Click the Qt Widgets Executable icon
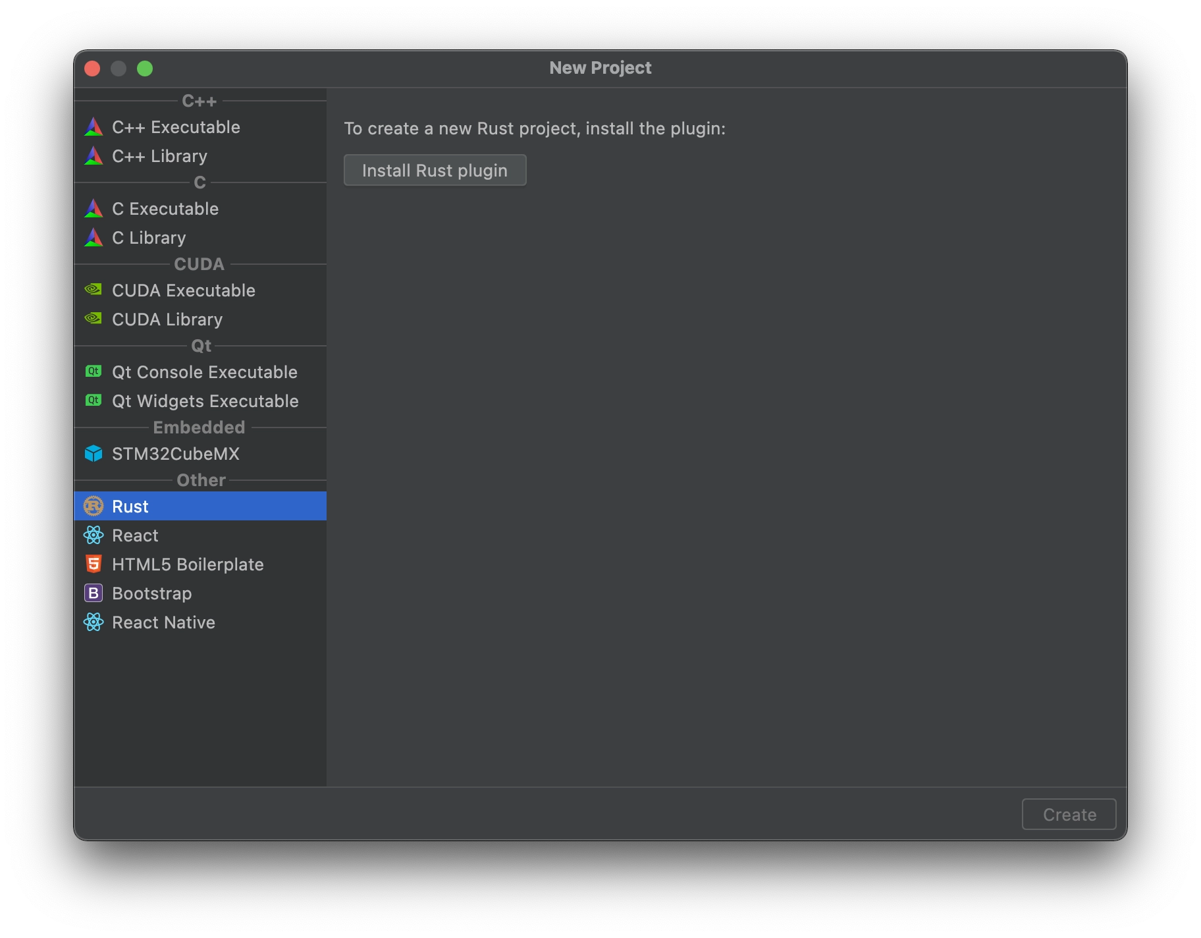This screenshot has height=938, width=1201. pos(93,400)
